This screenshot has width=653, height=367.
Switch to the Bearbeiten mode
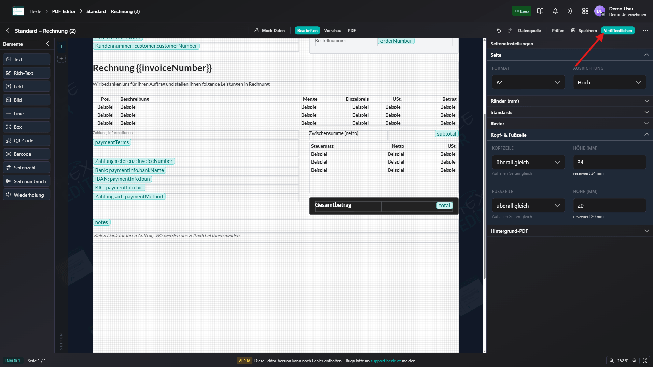tap(307, 31)
